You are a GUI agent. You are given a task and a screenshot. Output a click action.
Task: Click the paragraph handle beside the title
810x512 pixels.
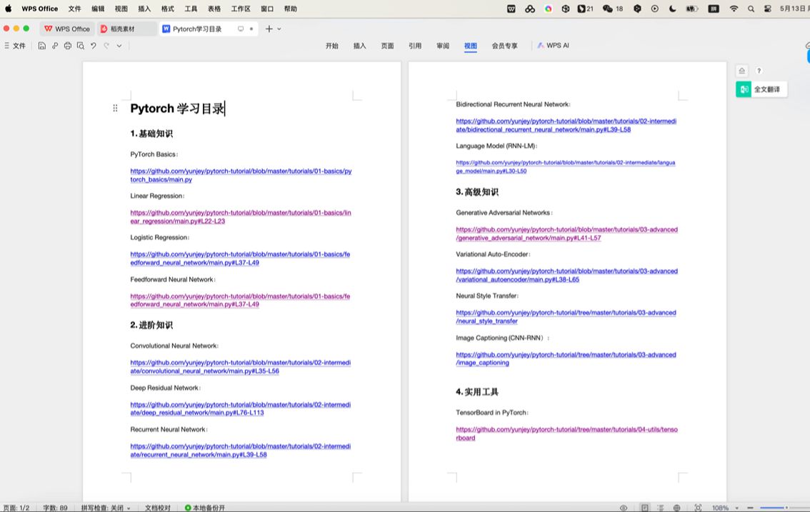click(115, 109)
